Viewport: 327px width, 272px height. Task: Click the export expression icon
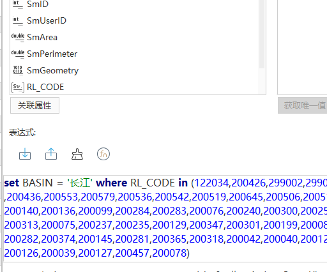point(51,154)
